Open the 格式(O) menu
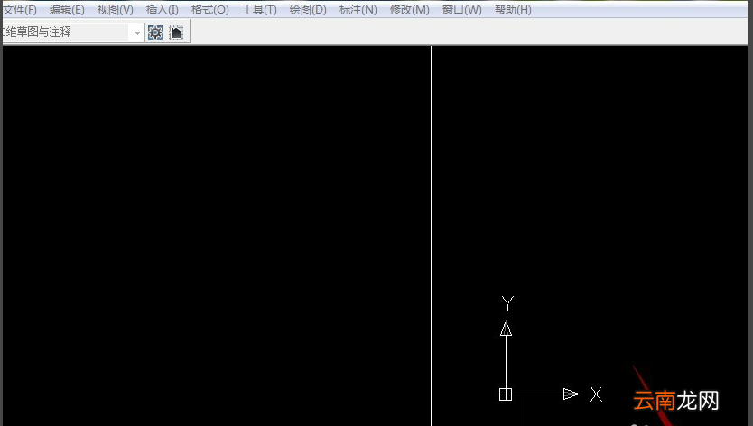 pyautogui.click(x=209, y=10)
